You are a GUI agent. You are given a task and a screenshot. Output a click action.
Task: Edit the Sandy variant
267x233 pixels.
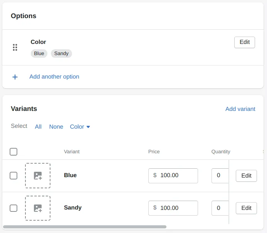tap(246, 208)
